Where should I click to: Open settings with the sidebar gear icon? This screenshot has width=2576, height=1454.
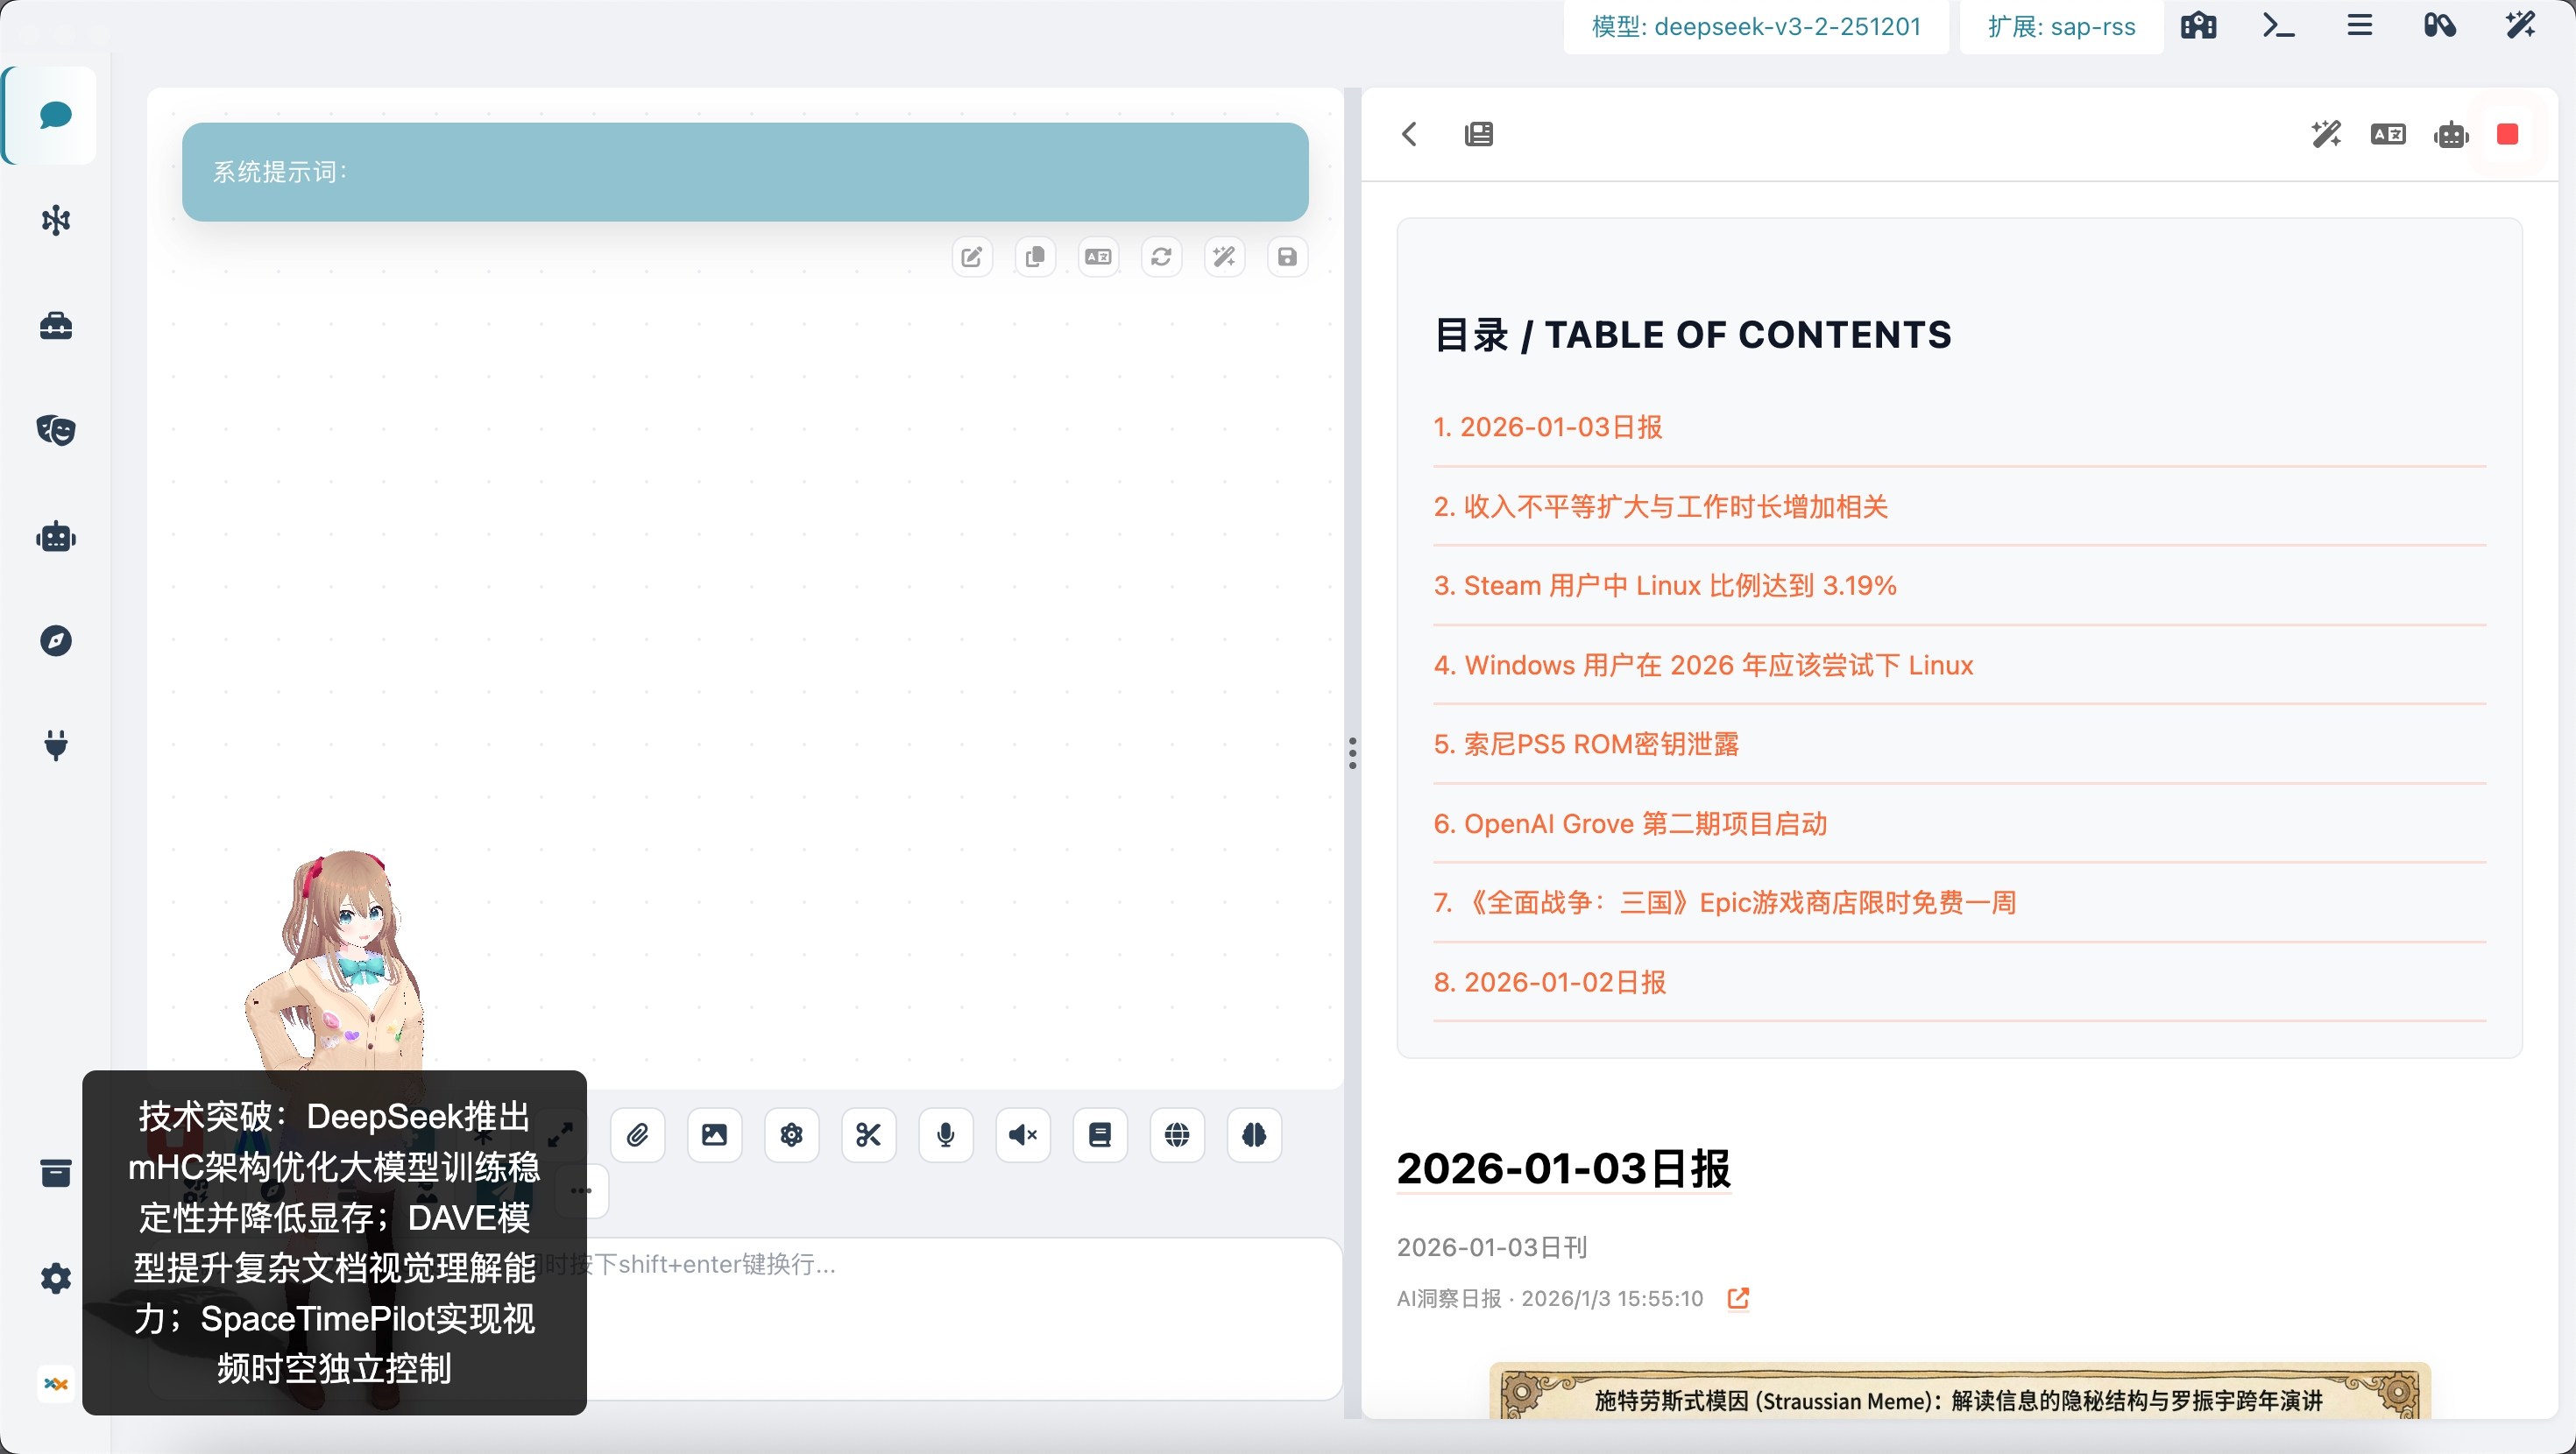tap(56, 1278)
